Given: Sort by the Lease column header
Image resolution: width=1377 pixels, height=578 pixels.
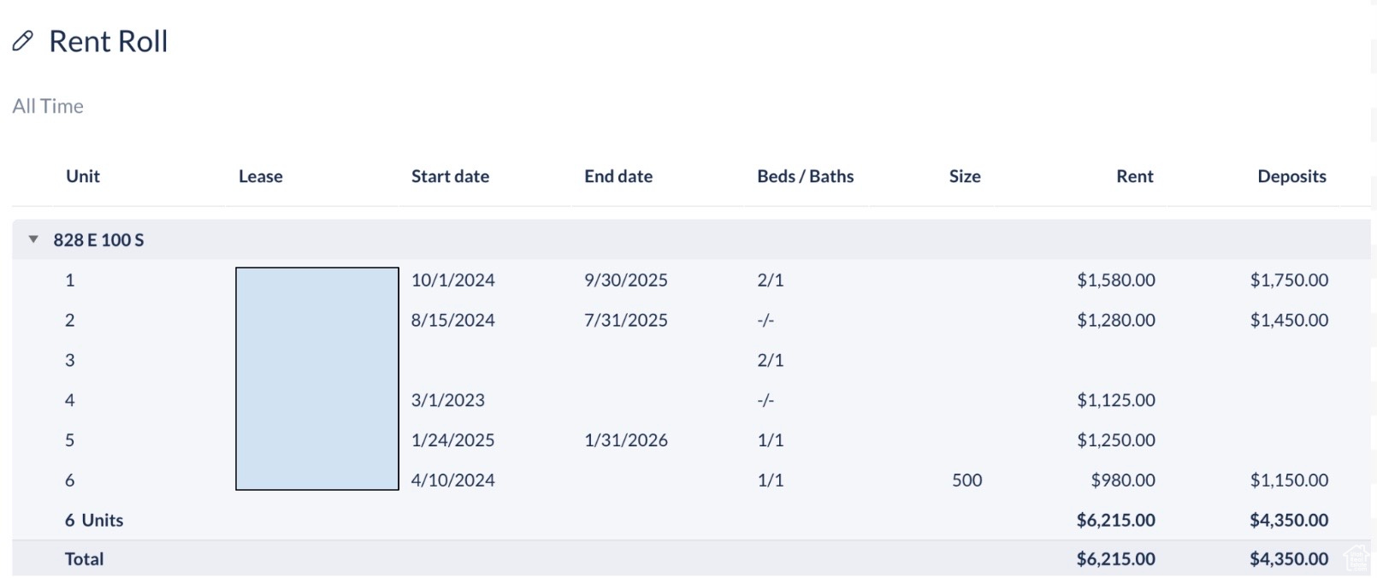Looking at the screenshot, I should tap(260, 176).
